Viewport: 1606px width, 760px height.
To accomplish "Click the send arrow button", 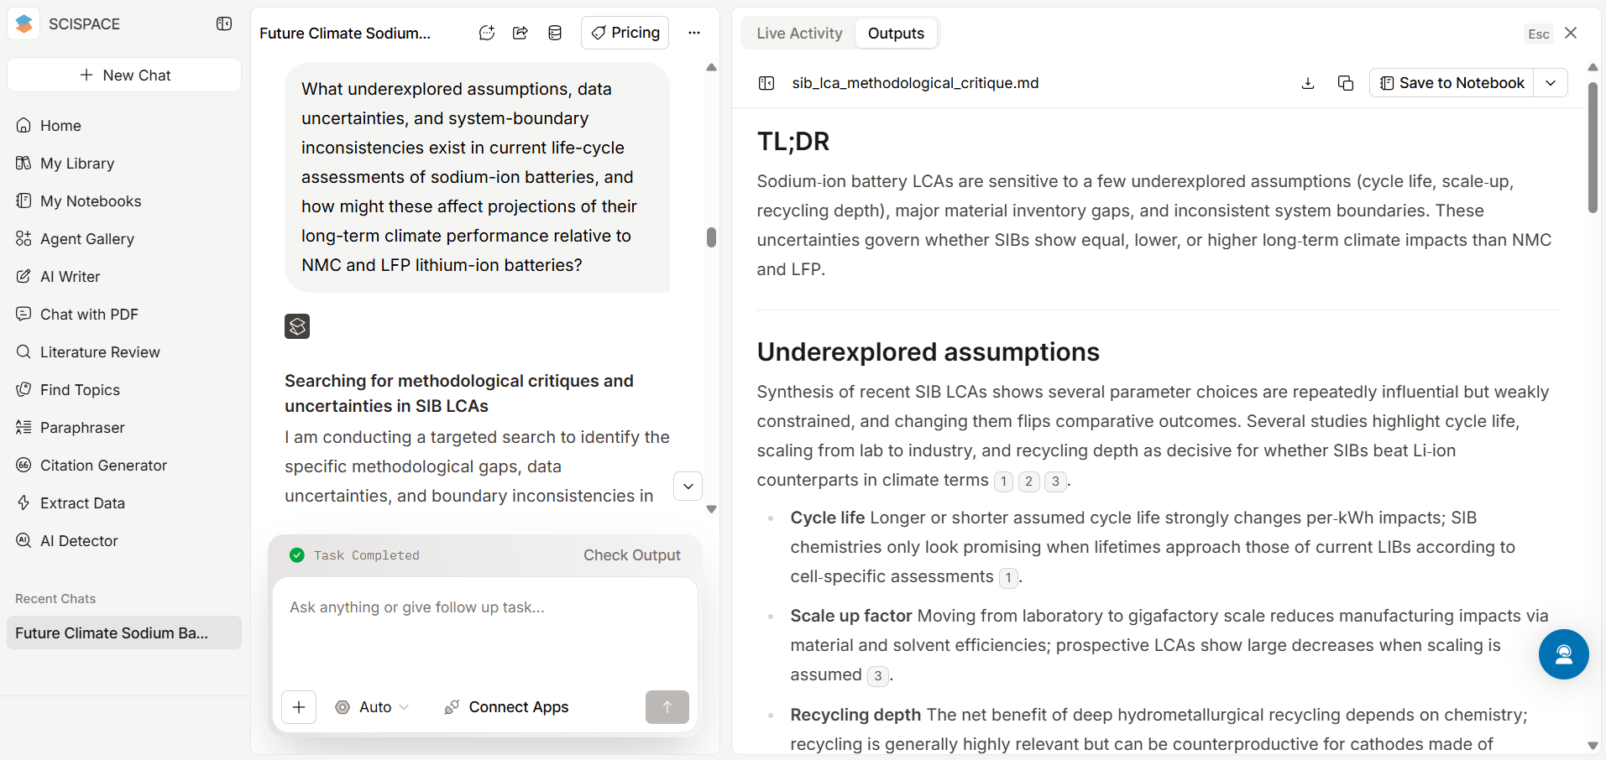I will pos(667,707).
